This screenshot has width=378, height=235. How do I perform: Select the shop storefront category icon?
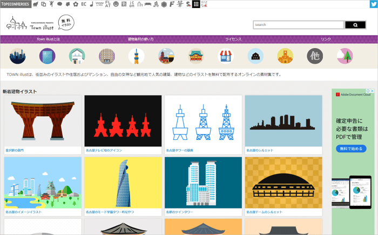pos(226,56)
